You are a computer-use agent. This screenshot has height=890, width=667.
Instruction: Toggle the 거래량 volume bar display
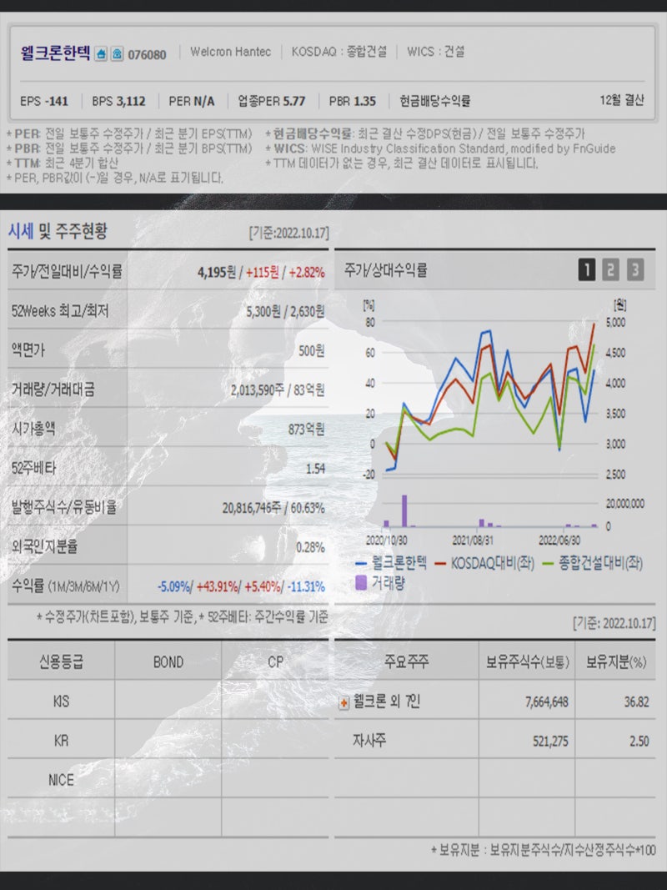(x=386, y=582)
